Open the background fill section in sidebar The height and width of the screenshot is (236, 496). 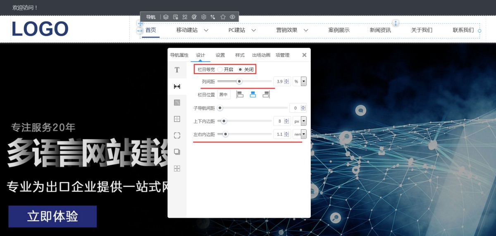177,103
